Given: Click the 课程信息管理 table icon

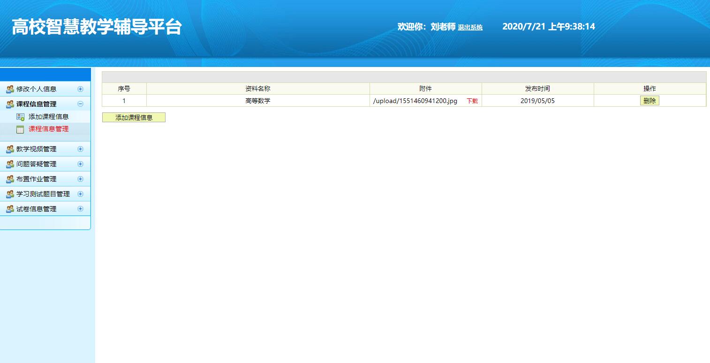Looking at the screenshot, I should (20, 128).
